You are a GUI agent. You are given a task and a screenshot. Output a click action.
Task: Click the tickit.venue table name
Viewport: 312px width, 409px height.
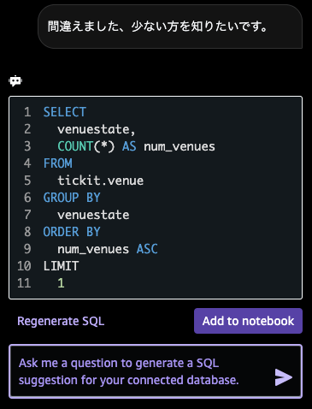[101, 181]
